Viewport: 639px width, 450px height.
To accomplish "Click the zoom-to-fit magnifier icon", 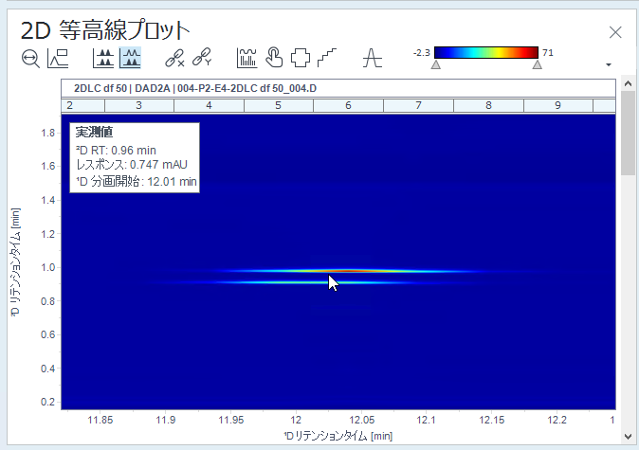I will pyautogui.click(x=30, y=58).
